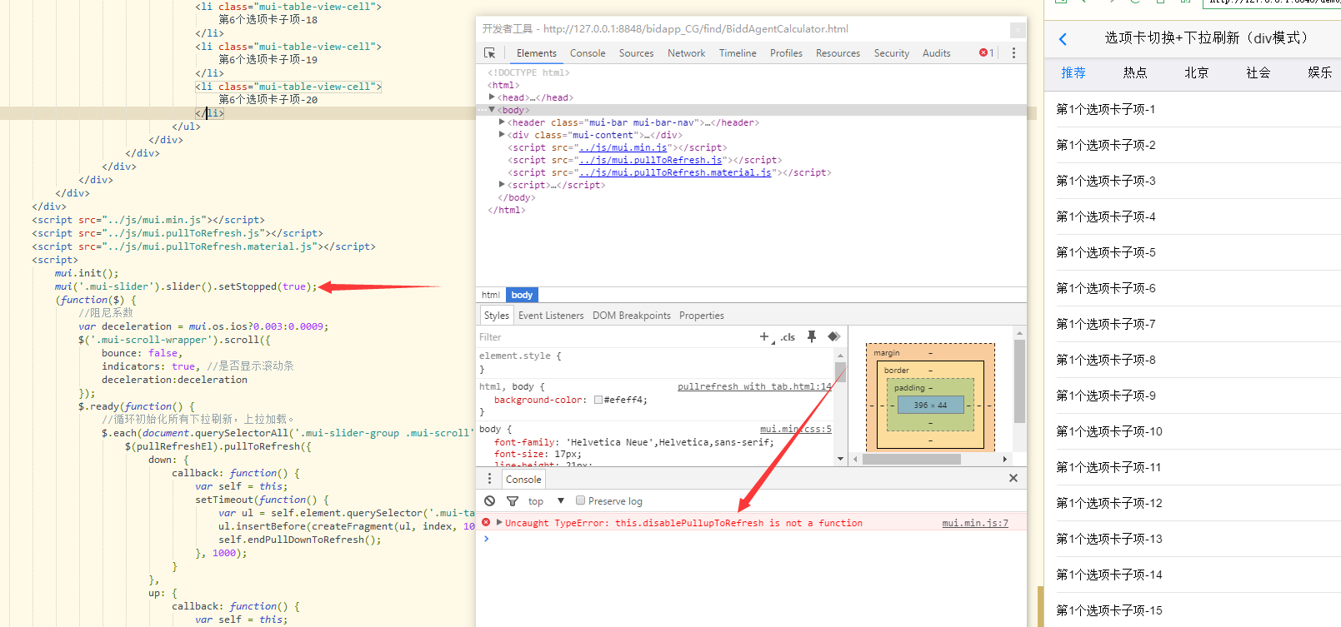
Task: Enable the Preserve log checkbox
Action: (x=581, y=501)
